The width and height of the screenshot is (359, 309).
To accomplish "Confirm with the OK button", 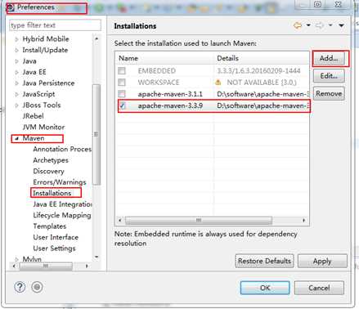I will point(265,288).
